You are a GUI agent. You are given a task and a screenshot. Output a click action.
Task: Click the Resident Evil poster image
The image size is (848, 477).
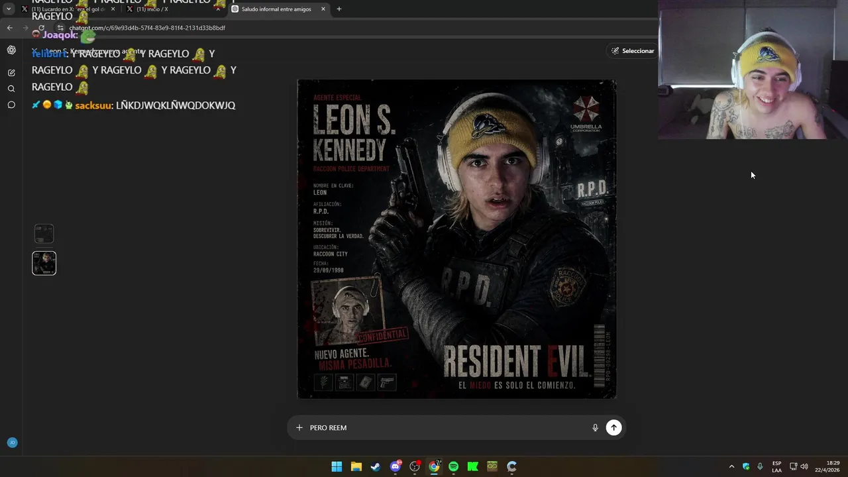pos(457,239)
